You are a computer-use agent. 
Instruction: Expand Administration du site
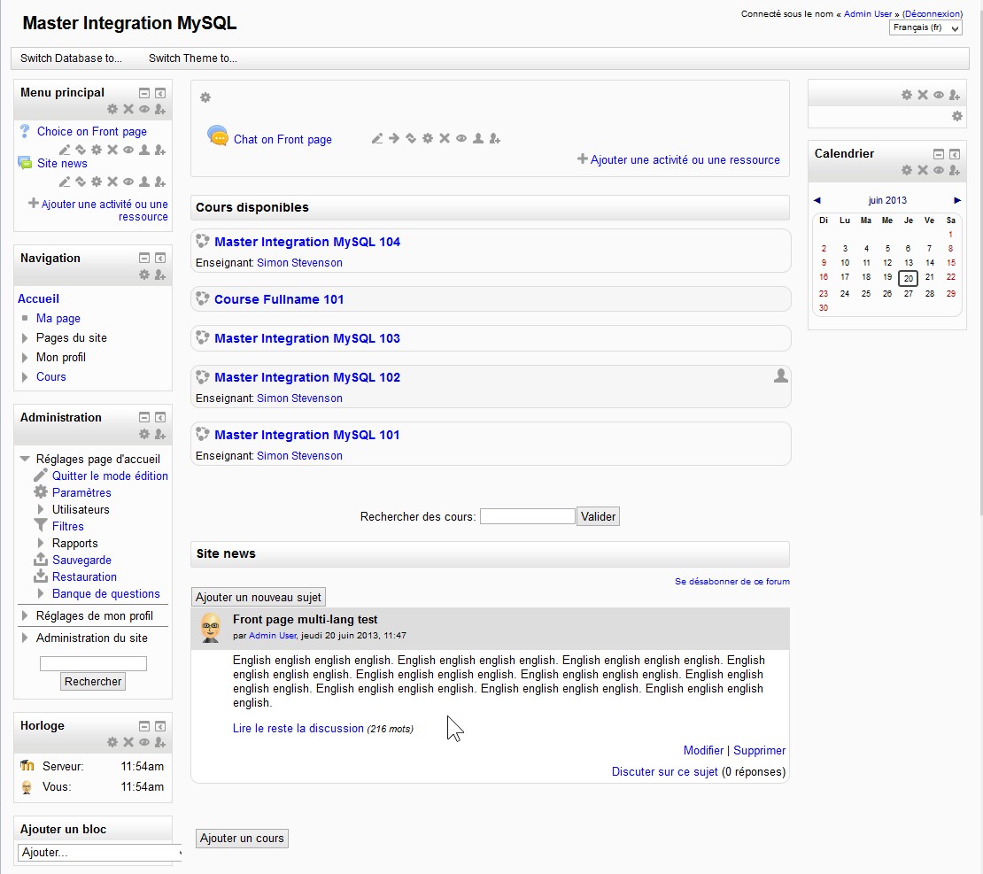(x=25, y=638)
